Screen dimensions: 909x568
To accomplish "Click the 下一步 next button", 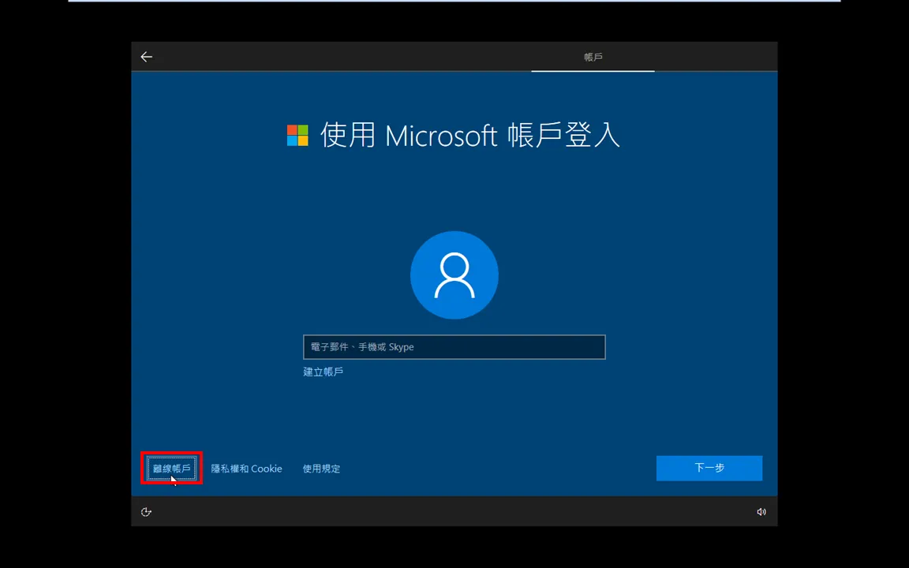I will [709, 468].
